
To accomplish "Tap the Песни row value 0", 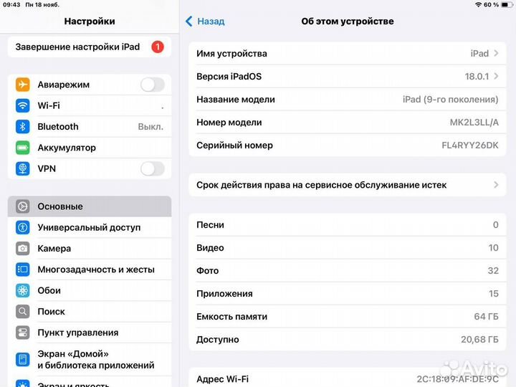I will tap(496, 225).
